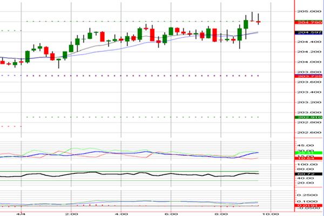324x216 pixels.
Task: Click the 203.000 price axis label
Action: point(309,112)
